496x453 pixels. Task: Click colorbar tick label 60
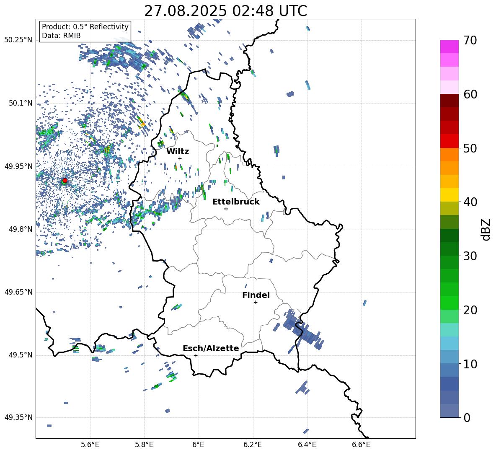[x=470, y=94]
